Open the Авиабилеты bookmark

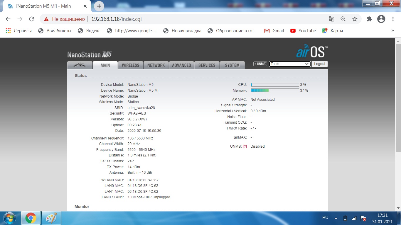[x=55, y=31]
